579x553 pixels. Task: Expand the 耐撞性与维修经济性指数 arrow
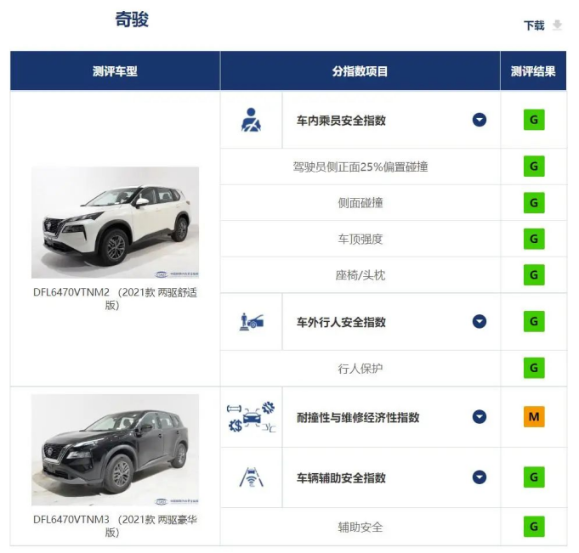[x=480, y=417]
